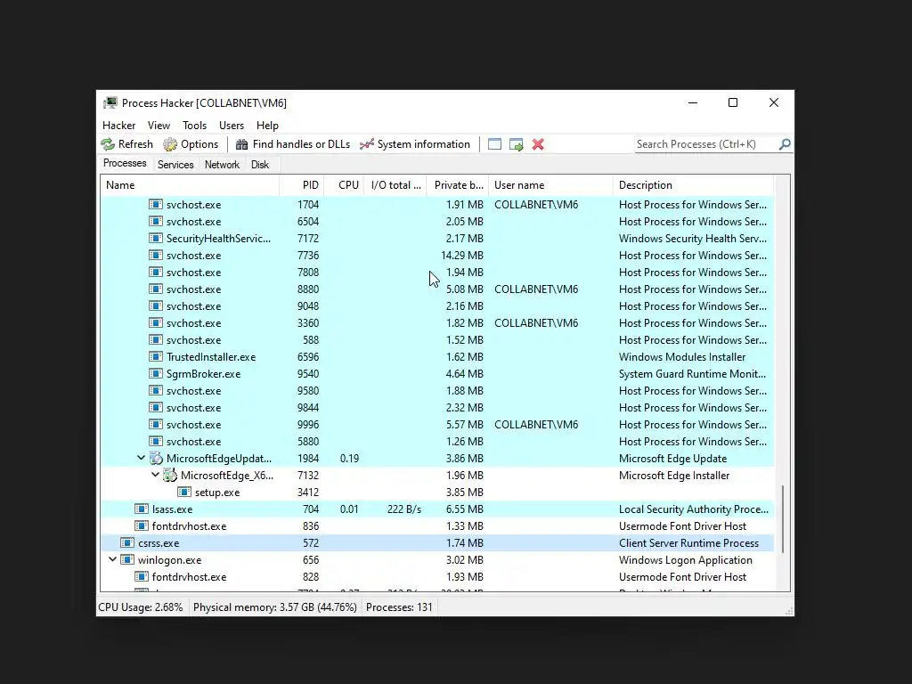The height and width of the screenshot is (684, 912).
Task: Sort by I/O total column header
Action: click(395, 185)
